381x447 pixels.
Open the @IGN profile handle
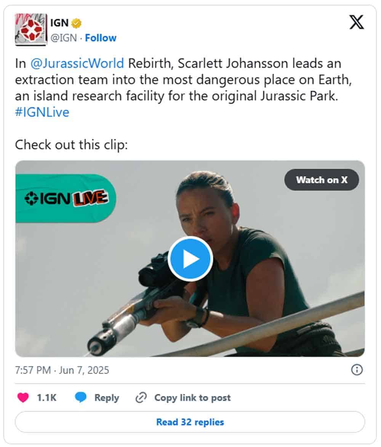pos(63,38)
